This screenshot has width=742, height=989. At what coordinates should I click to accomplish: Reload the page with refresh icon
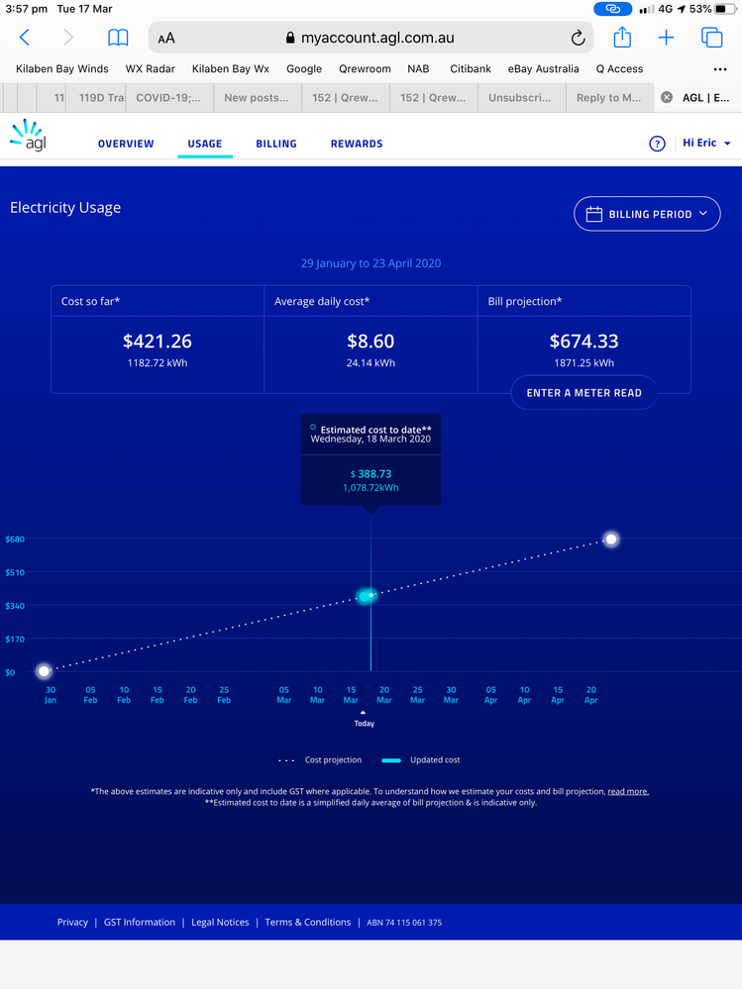point(578,38)
